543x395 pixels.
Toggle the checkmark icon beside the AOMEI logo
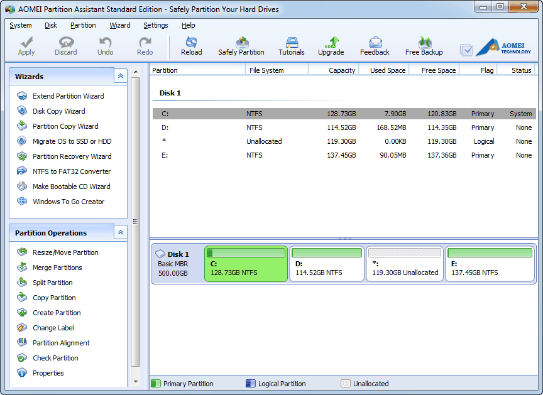(466, 50)
